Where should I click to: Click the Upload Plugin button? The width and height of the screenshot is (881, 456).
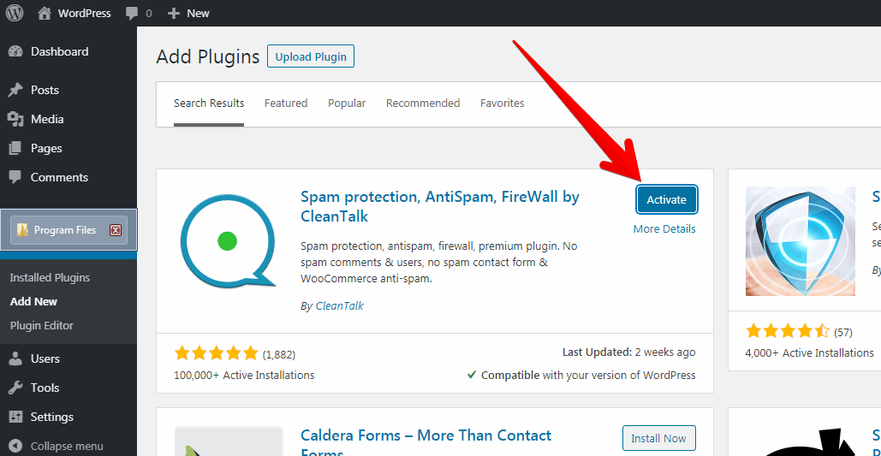coord(311,56)
